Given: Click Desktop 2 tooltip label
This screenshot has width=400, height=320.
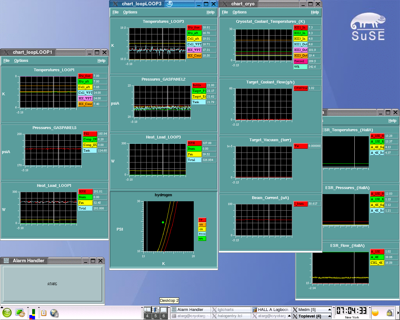Looking at the screenshot, I should pyautogui.click(x=169, y=301).
